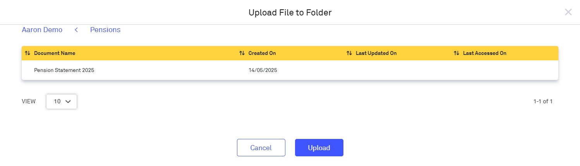Click the Upload File to Folder title
Image resolution: width=580 pixels, height=166 pixels.
point(290,12)
